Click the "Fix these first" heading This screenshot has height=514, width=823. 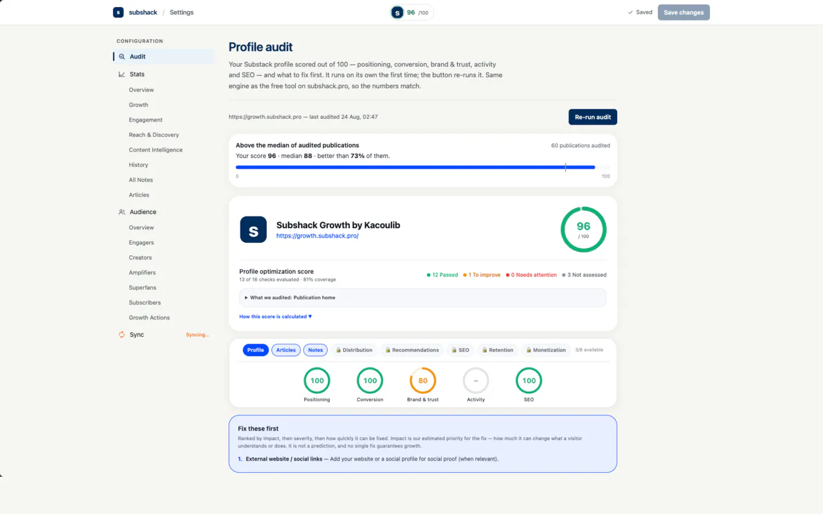(x=258, y=429)
